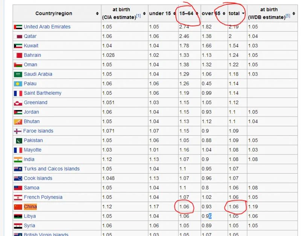Open the Greenland article link

pyautogui.click(x=35, y=103)
